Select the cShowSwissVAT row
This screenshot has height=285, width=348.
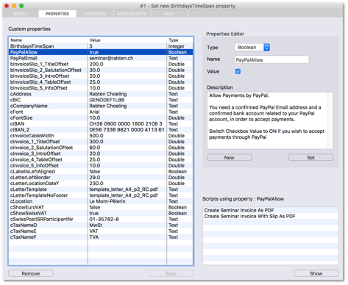(101, 213)
